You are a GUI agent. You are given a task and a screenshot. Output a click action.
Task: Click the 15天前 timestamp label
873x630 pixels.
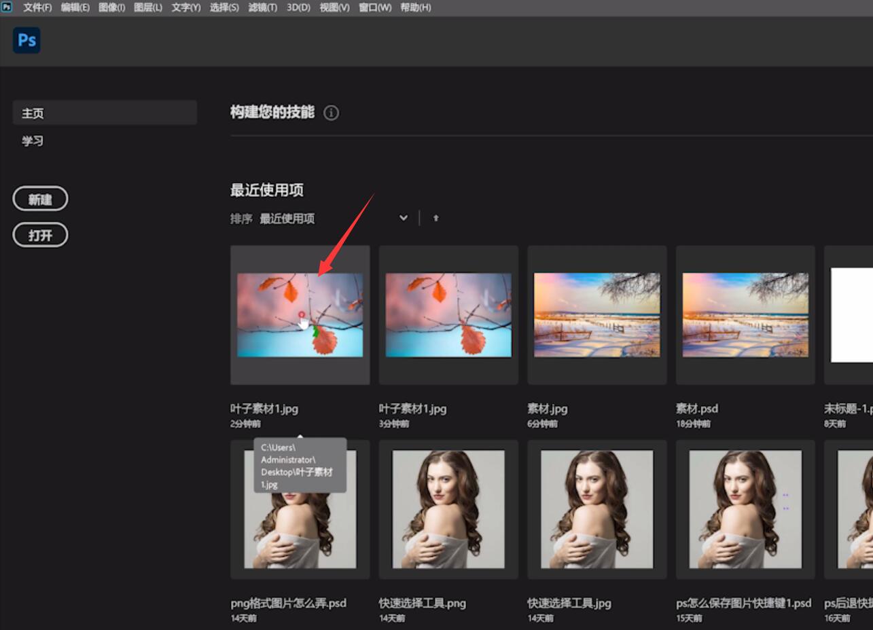click(x=689, y=618)
